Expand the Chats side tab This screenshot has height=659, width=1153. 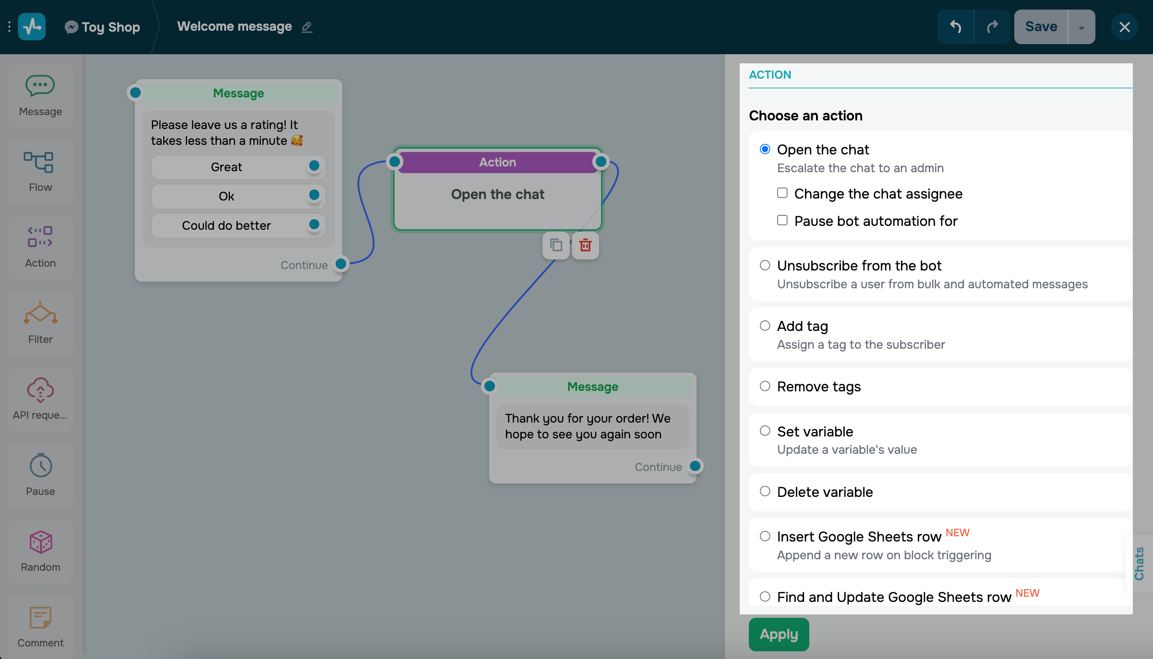1140,563
